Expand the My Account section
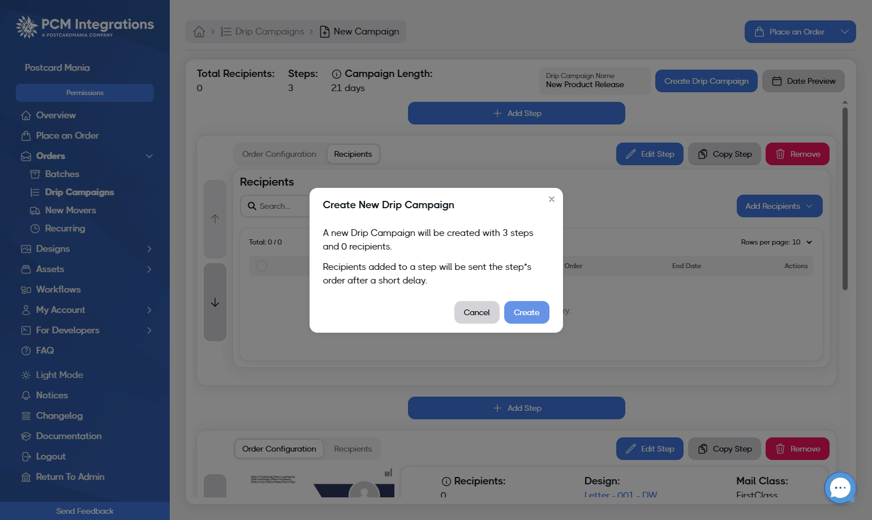This screenshot has height=520, width=872. 149,310
